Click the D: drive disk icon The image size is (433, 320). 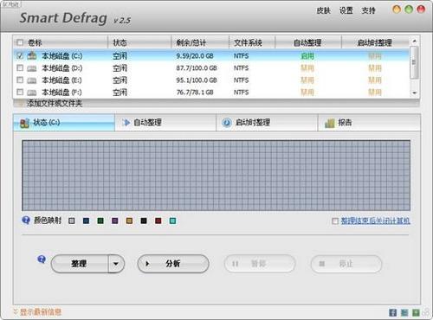pos(32,68)
